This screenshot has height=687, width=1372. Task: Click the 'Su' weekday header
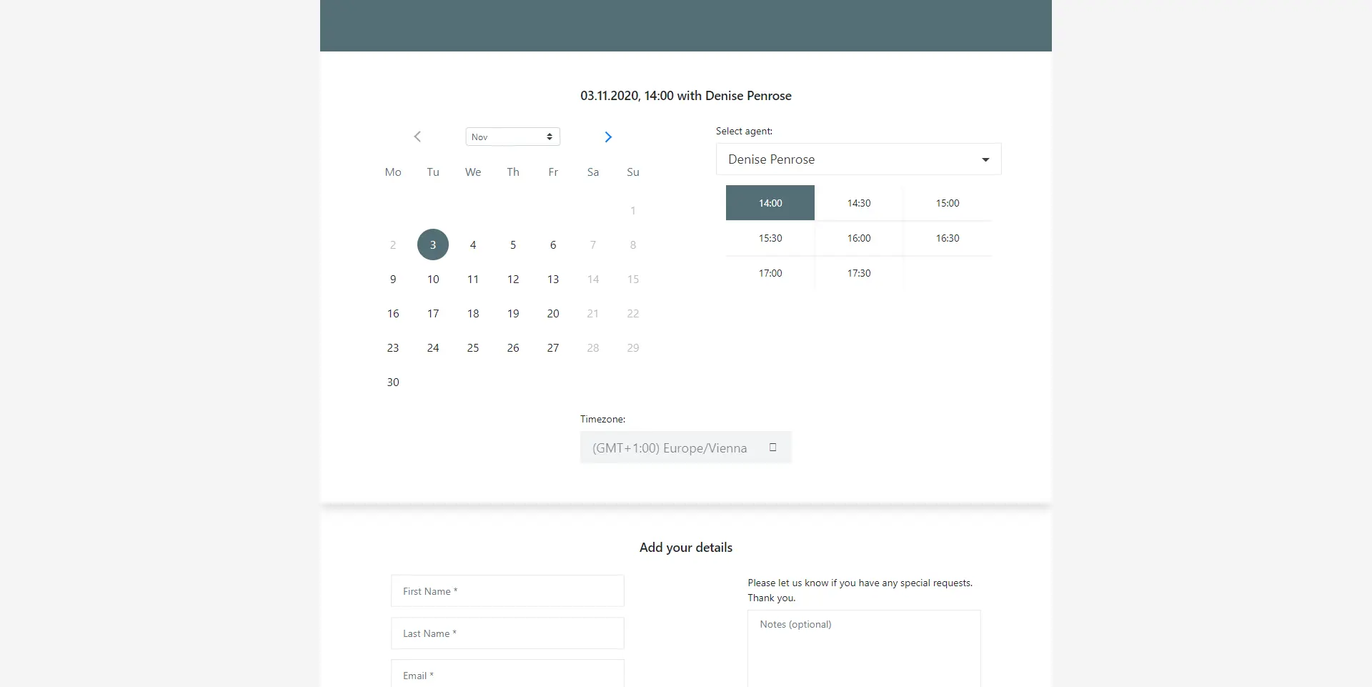[633, 172]
